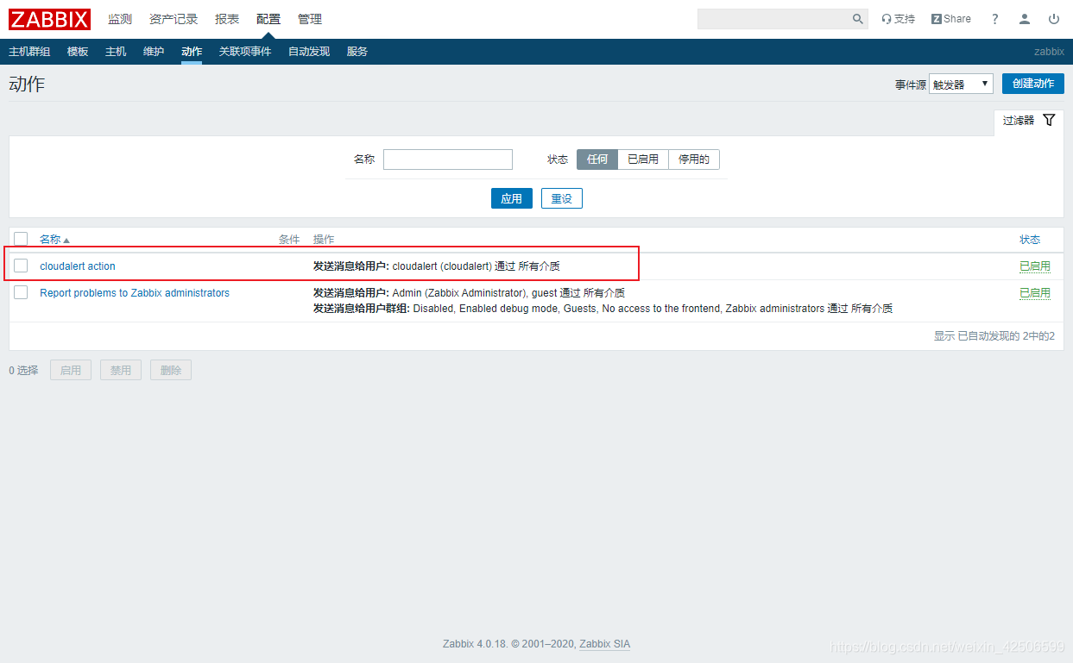Toggle 已启用 status of cloudalert action
Image resolution: width=1073 pixels, height=663 pixels.
(x=1035, y=266)
